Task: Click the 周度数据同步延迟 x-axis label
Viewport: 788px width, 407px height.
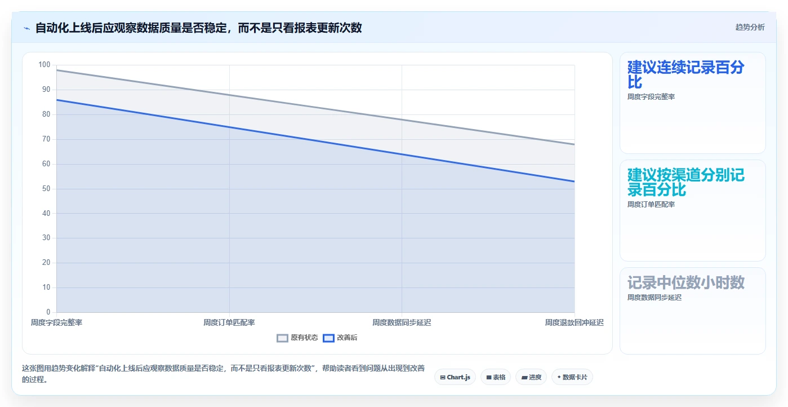Action: pyautogui.click(x=402, y=322)
